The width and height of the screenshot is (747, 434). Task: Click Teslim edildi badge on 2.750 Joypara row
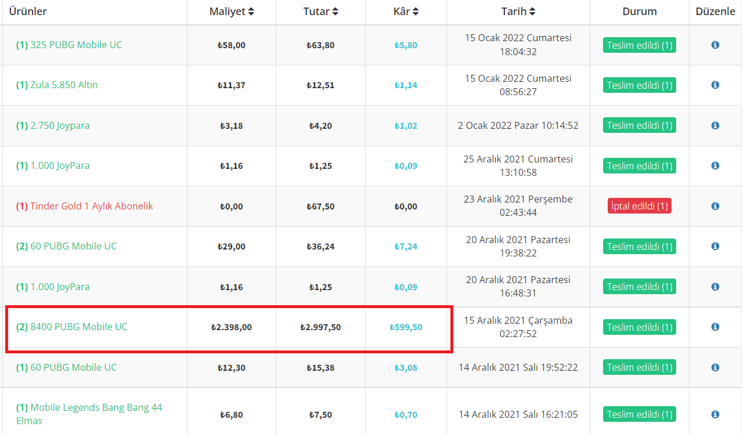(640, 125)
